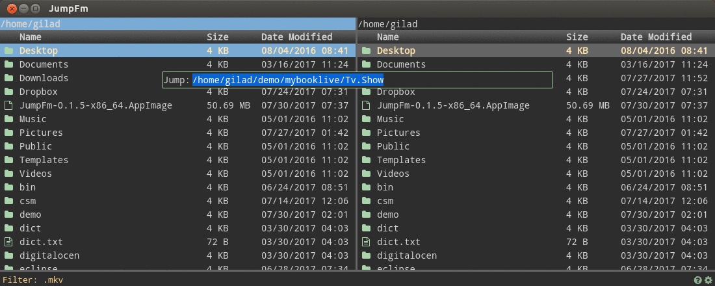
Task: Click Templates folder icon in left panel
Action: tap(8, 160)
